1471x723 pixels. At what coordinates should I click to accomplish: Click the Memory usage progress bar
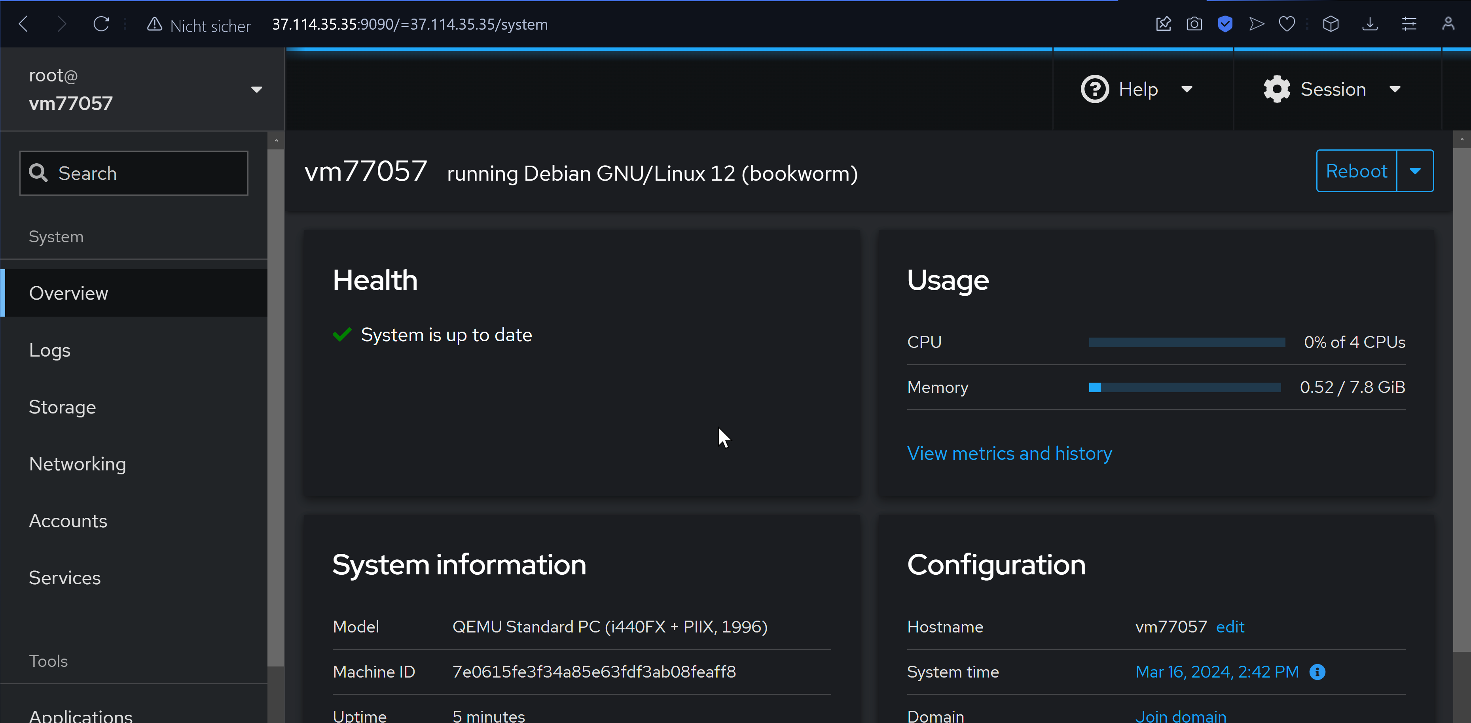[x=1184, y=387]
